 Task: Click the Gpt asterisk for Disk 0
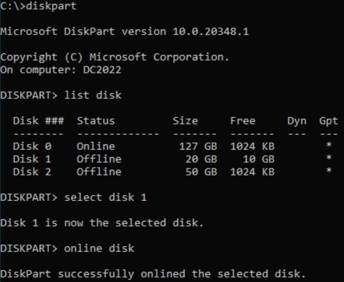click(x=329, y=145)
